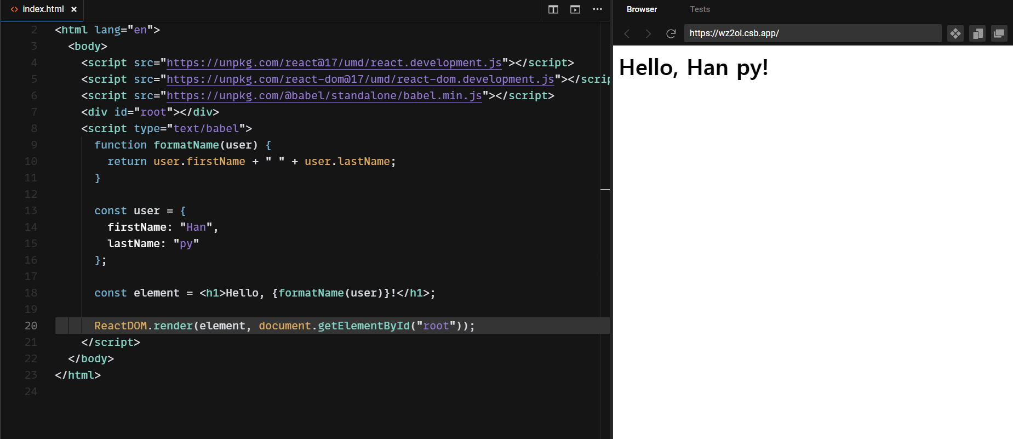The image size is (1013, 439).
Task: Click line number 13 in the gutter
Action: click(31, 210)
